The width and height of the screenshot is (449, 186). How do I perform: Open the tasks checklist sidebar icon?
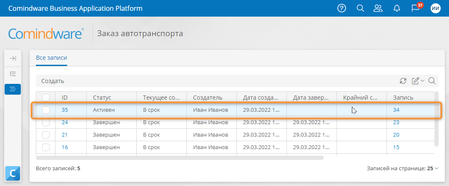point(13,74)
